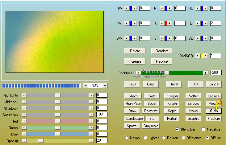Click the Random button

[162, 51]
